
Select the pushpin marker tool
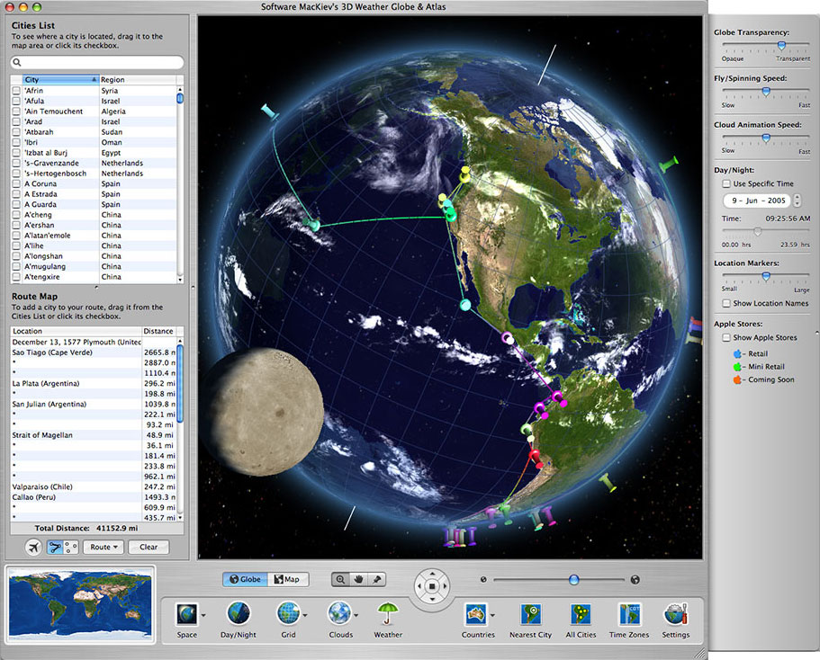377,579
